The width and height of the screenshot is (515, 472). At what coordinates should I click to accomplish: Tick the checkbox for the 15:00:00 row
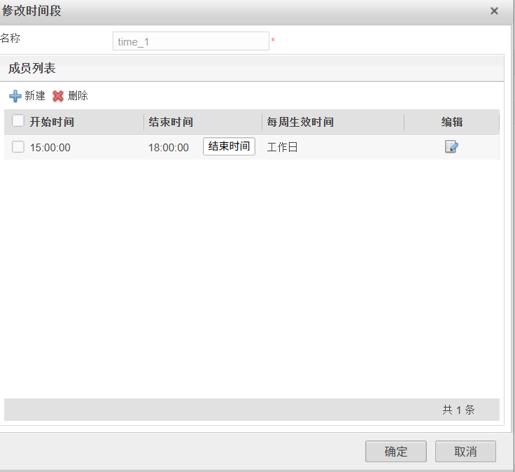point(18,146)
